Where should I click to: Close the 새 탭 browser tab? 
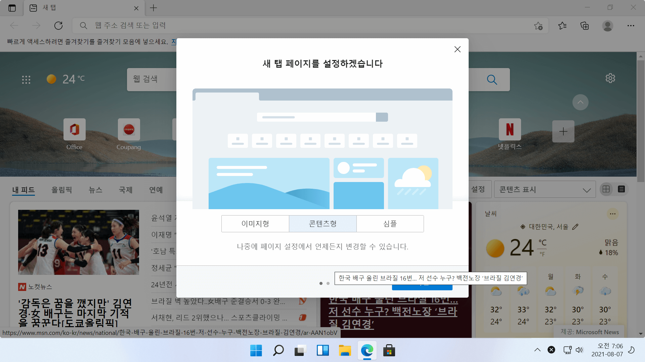point(136,8)
